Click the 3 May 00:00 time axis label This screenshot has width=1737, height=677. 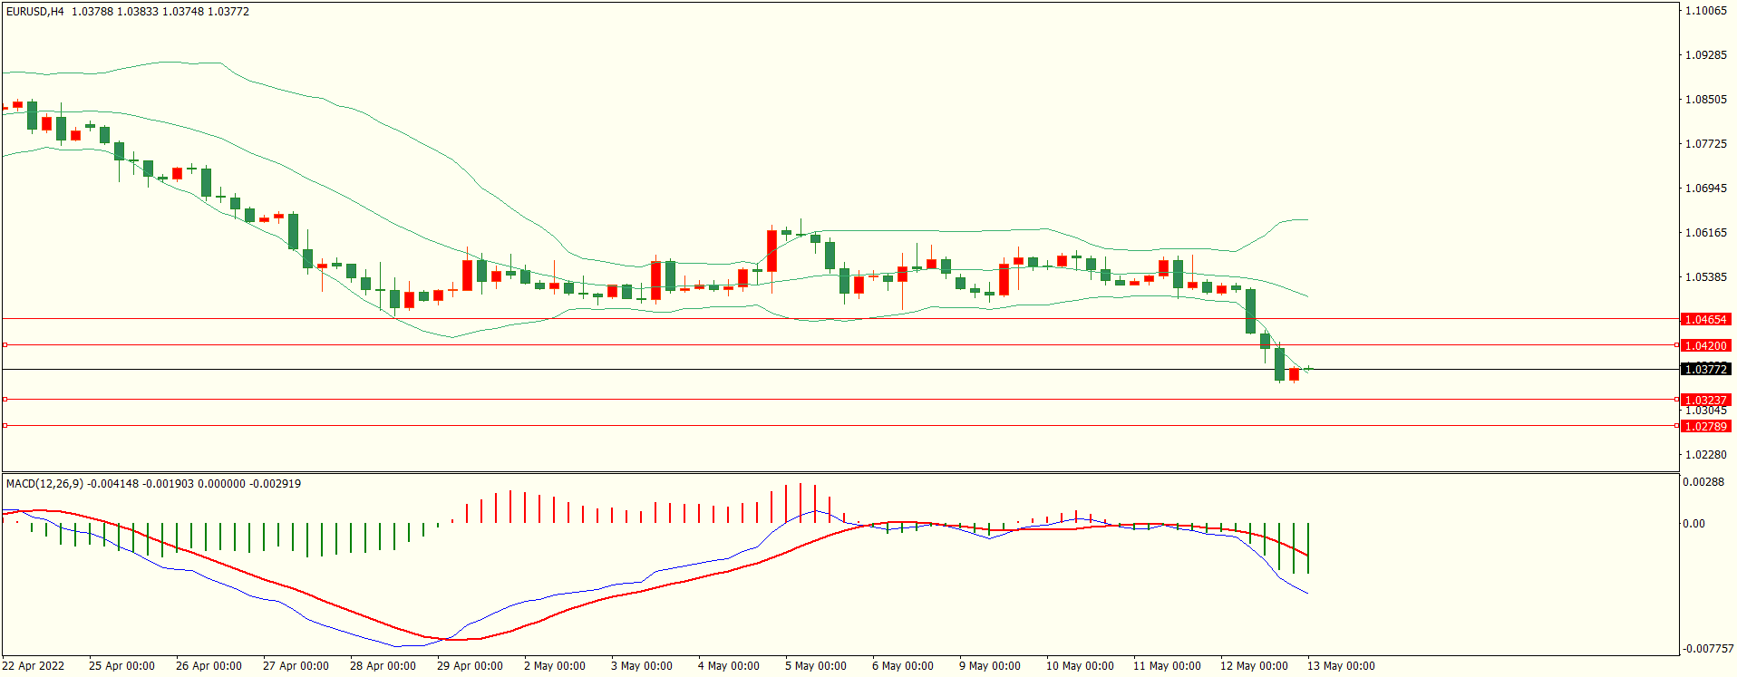point(642,666)
